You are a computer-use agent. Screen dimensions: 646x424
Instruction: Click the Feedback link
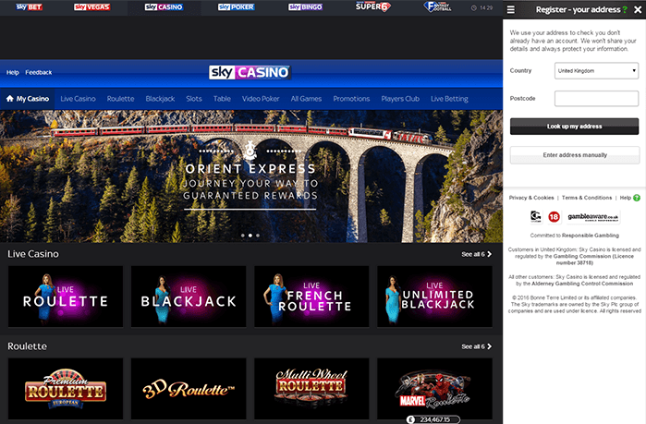point(39,72)
